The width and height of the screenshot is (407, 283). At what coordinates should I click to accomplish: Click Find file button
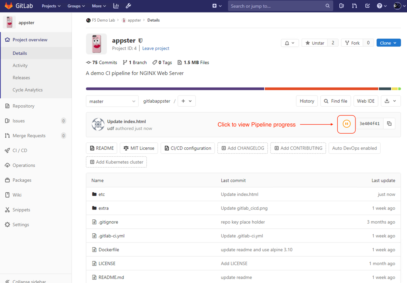pos(336,101)
